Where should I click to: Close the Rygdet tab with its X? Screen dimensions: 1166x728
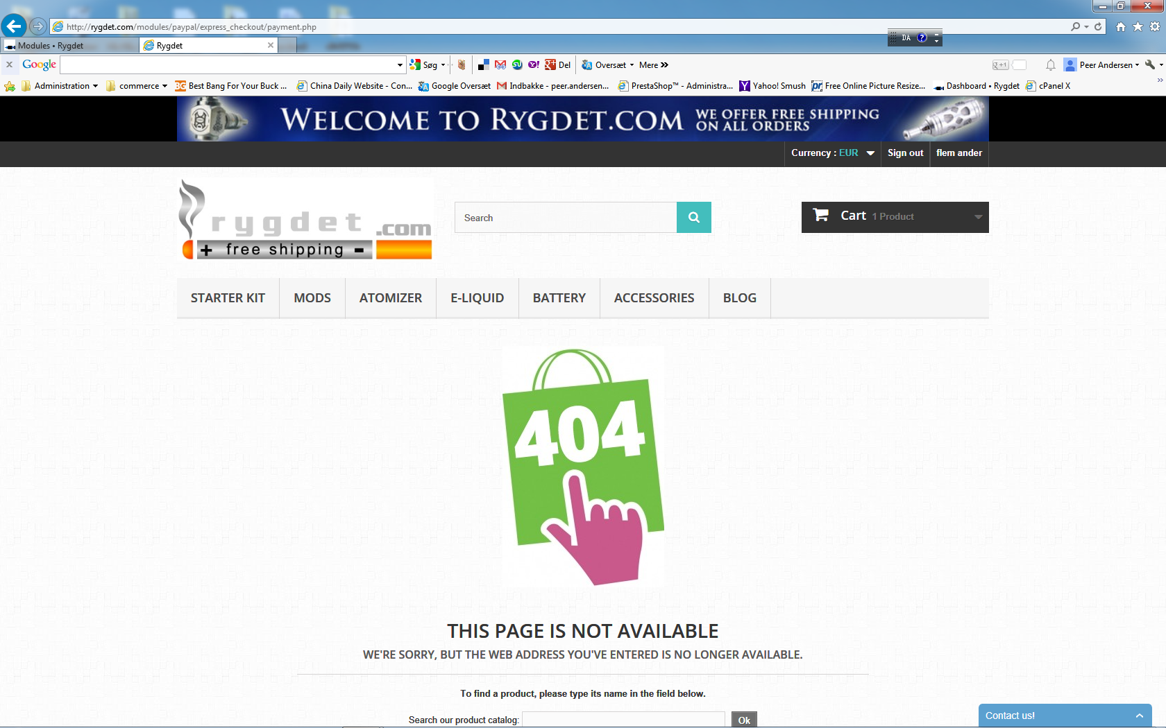(x=271, y=45)
